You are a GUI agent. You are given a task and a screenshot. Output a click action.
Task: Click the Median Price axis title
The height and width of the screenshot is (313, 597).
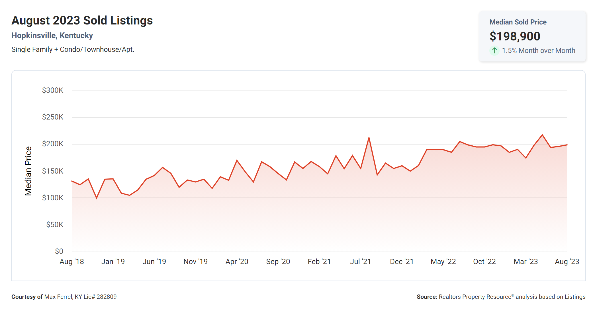coord(28,171)
